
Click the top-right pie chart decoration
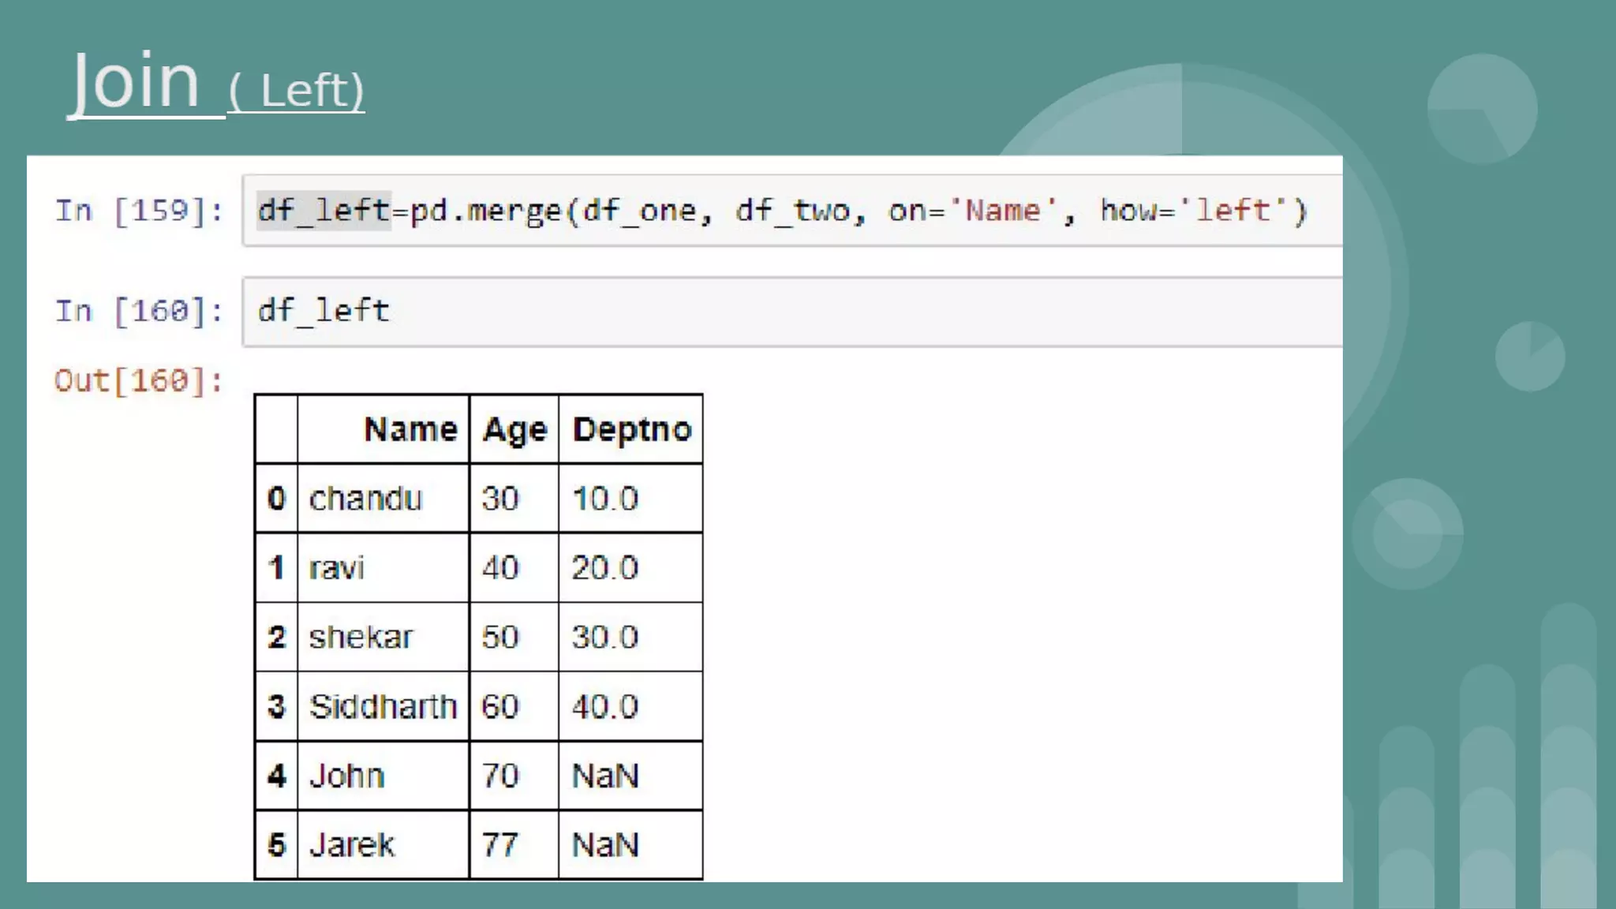tap(1482, 109)
